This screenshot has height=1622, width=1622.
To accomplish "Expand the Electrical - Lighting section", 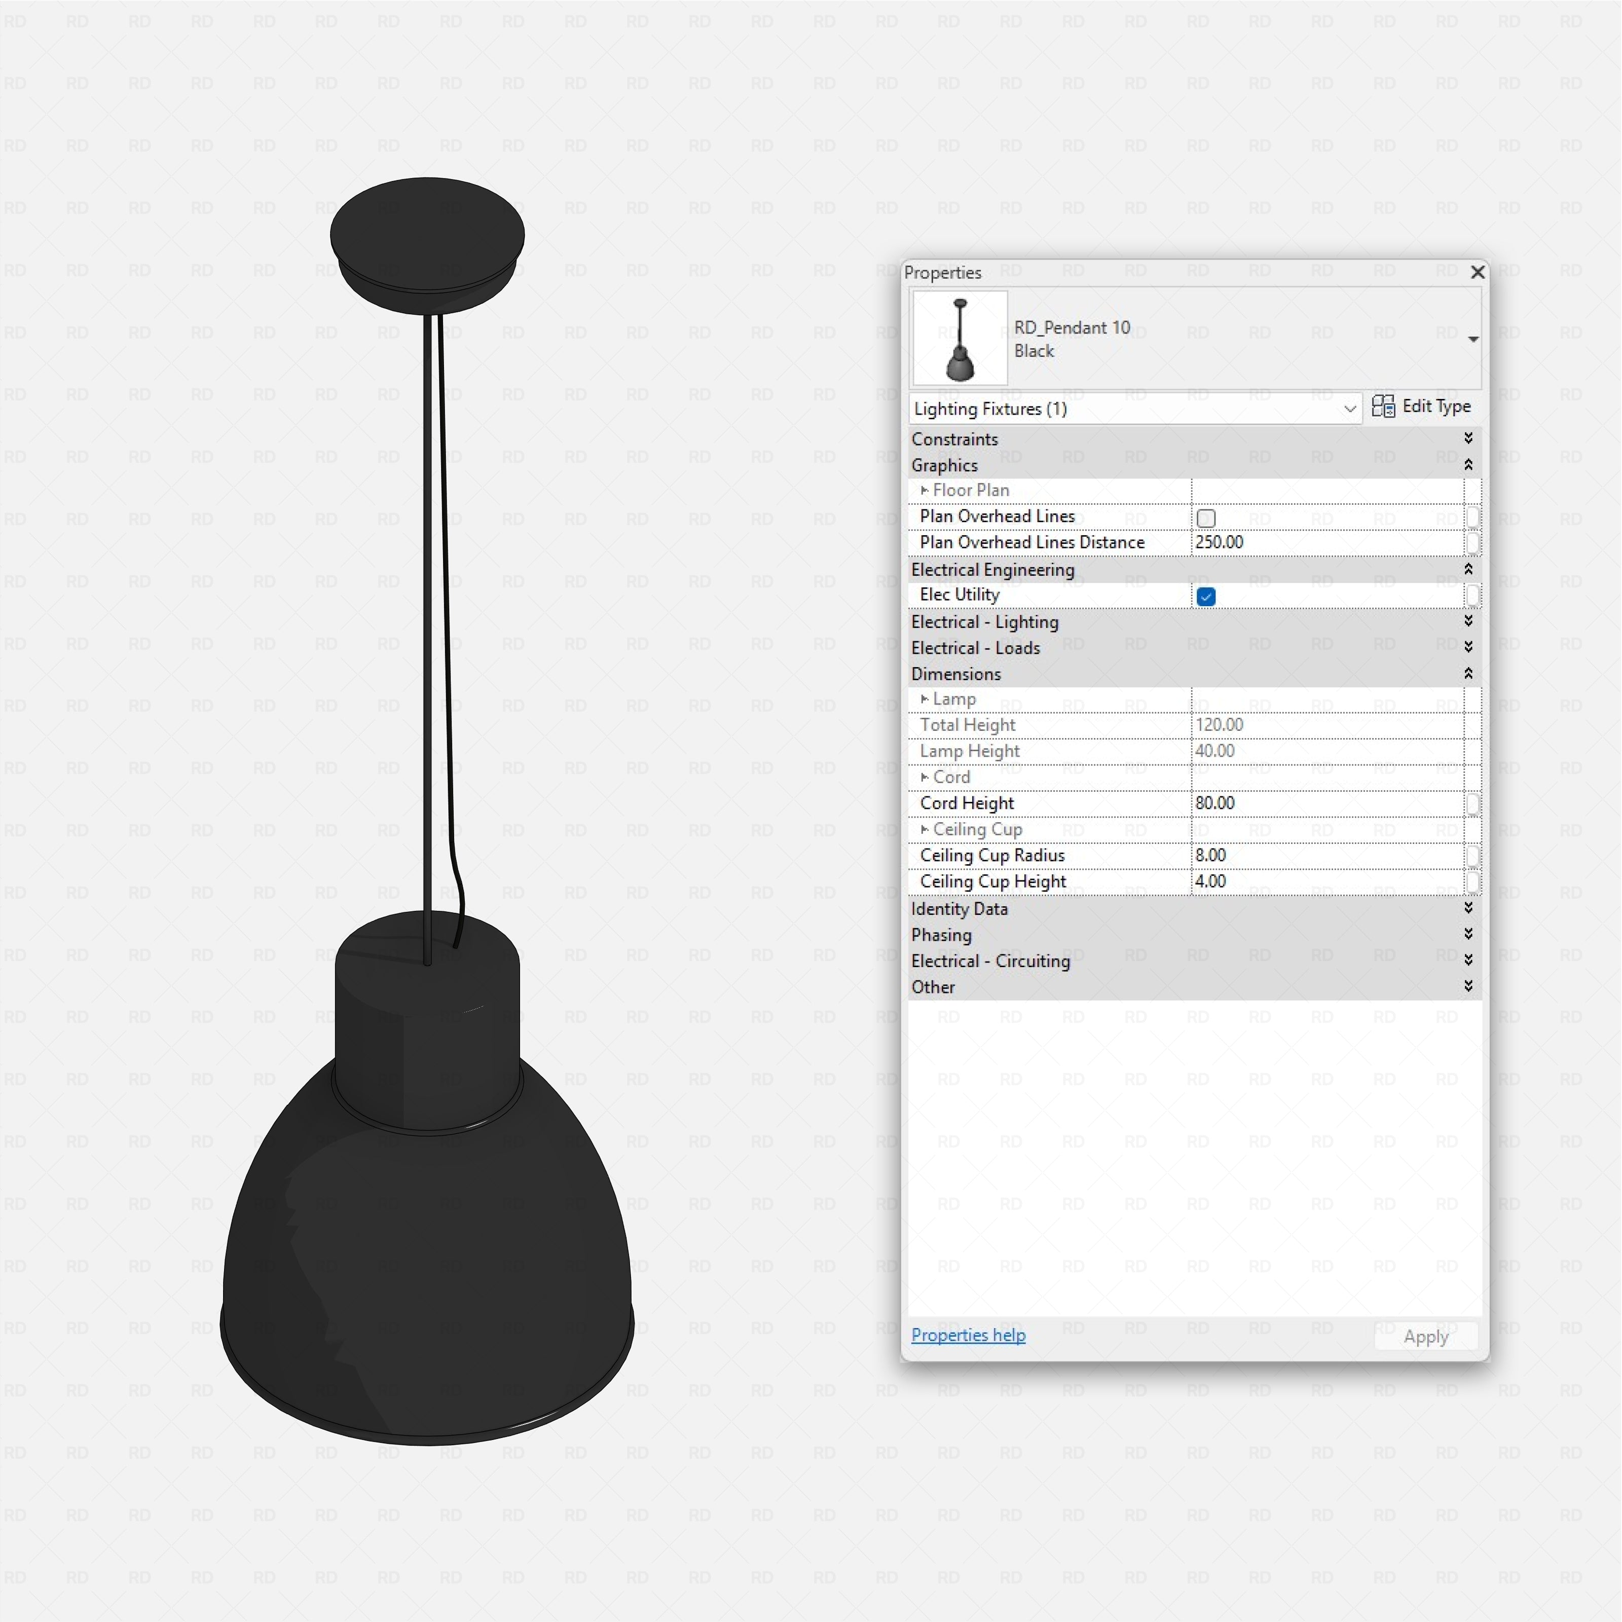I will [x=1468, y=621].
